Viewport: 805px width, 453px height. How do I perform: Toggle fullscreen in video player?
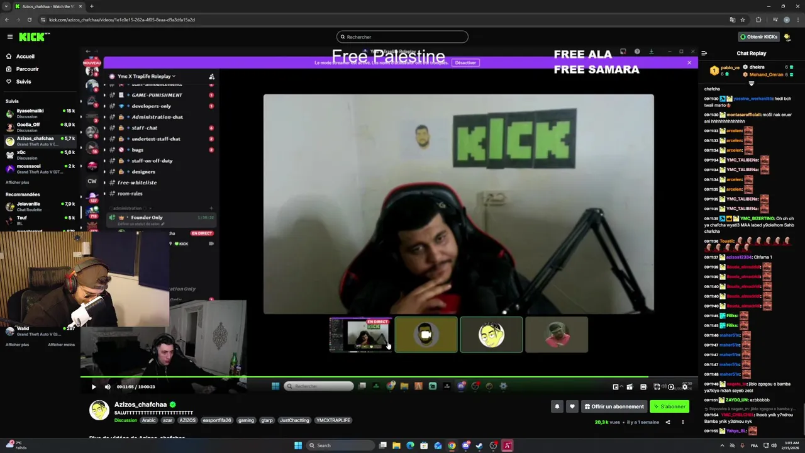tap(657, 387)
